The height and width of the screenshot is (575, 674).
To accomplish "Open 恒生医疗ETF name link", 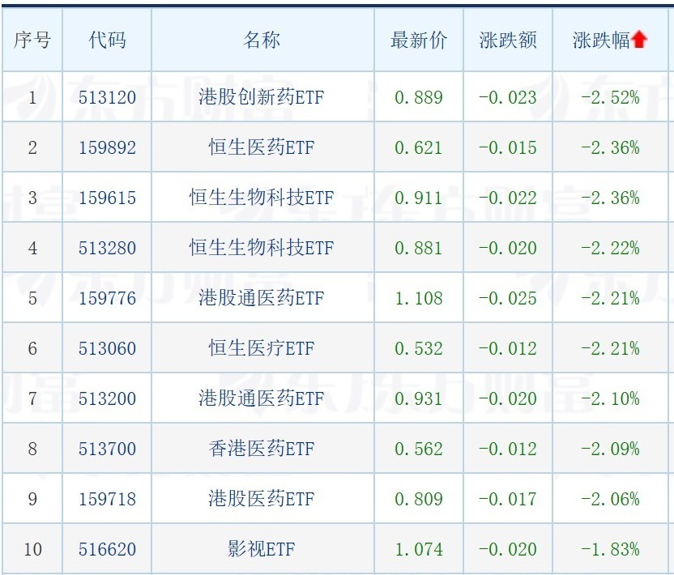I will click(x=262, y=348).
